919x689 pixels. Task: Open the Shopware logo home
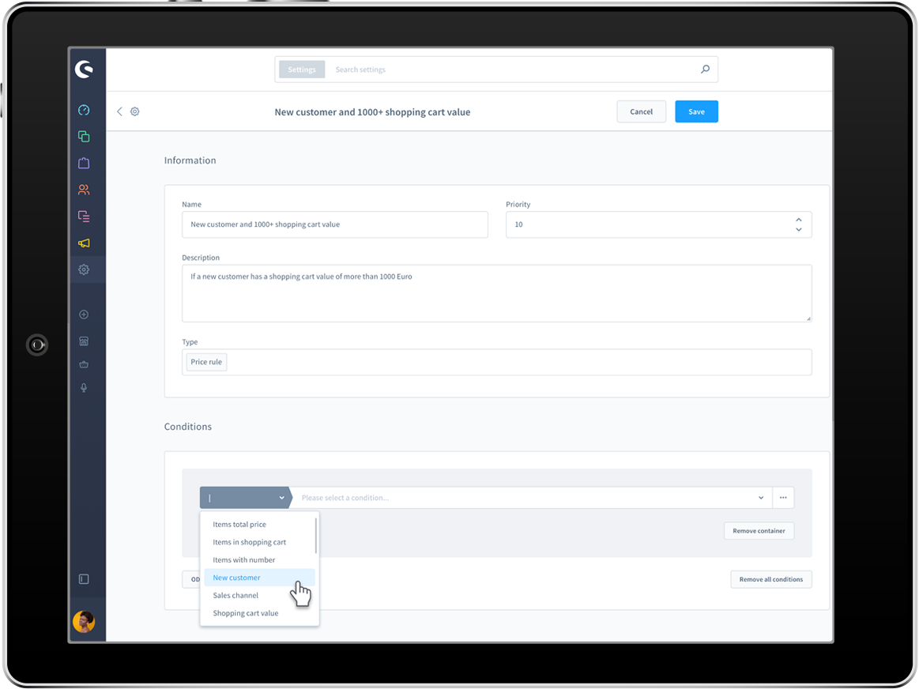[x=84, y=69]
